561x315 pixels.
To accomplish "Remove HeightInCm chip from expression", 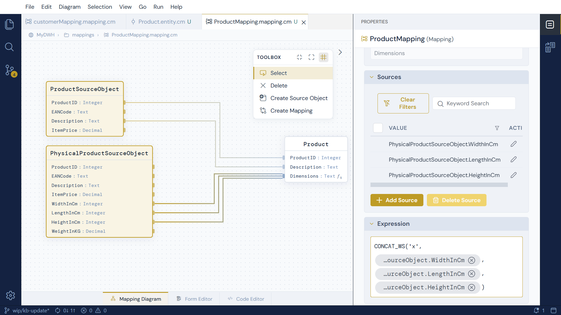I will coord(472,287).
